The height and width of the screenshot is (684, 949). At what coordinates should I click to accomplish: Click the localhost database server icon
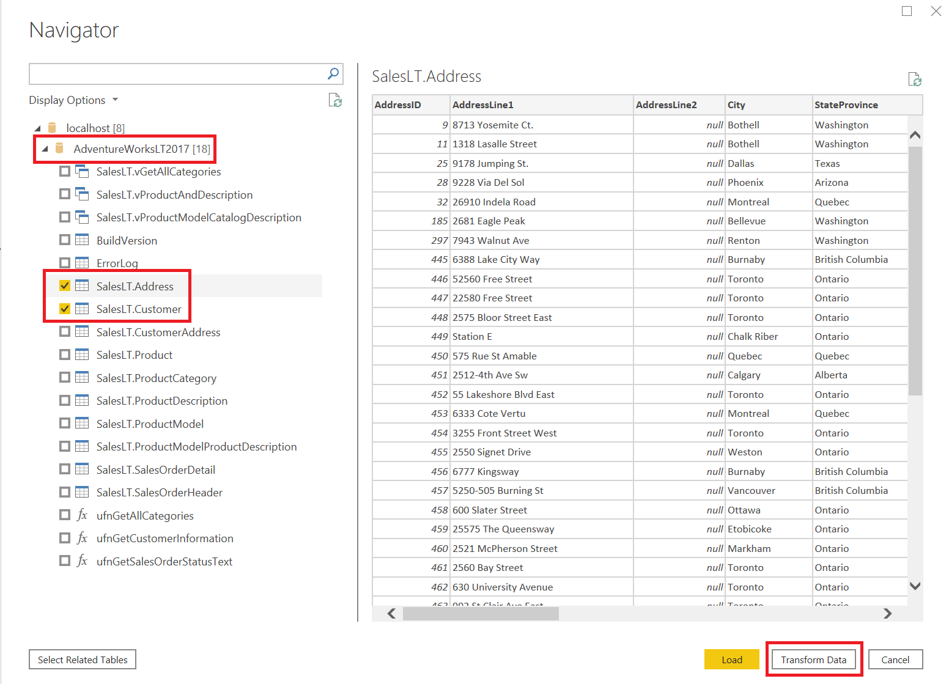[53, 128]
